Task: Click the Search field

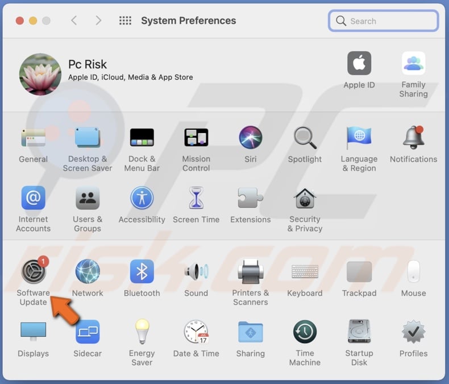Action: coord(384,21)
